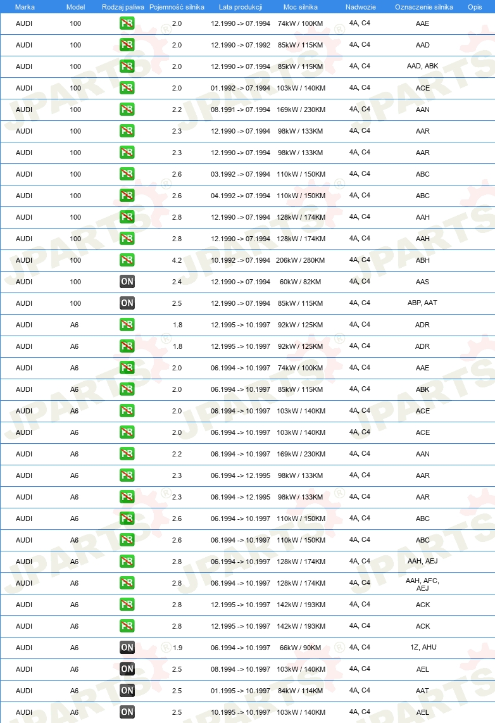Click the petrol icon in the 4.2 ABH row
The width and height of the screenshot is (495, 723).
point(127,260)
